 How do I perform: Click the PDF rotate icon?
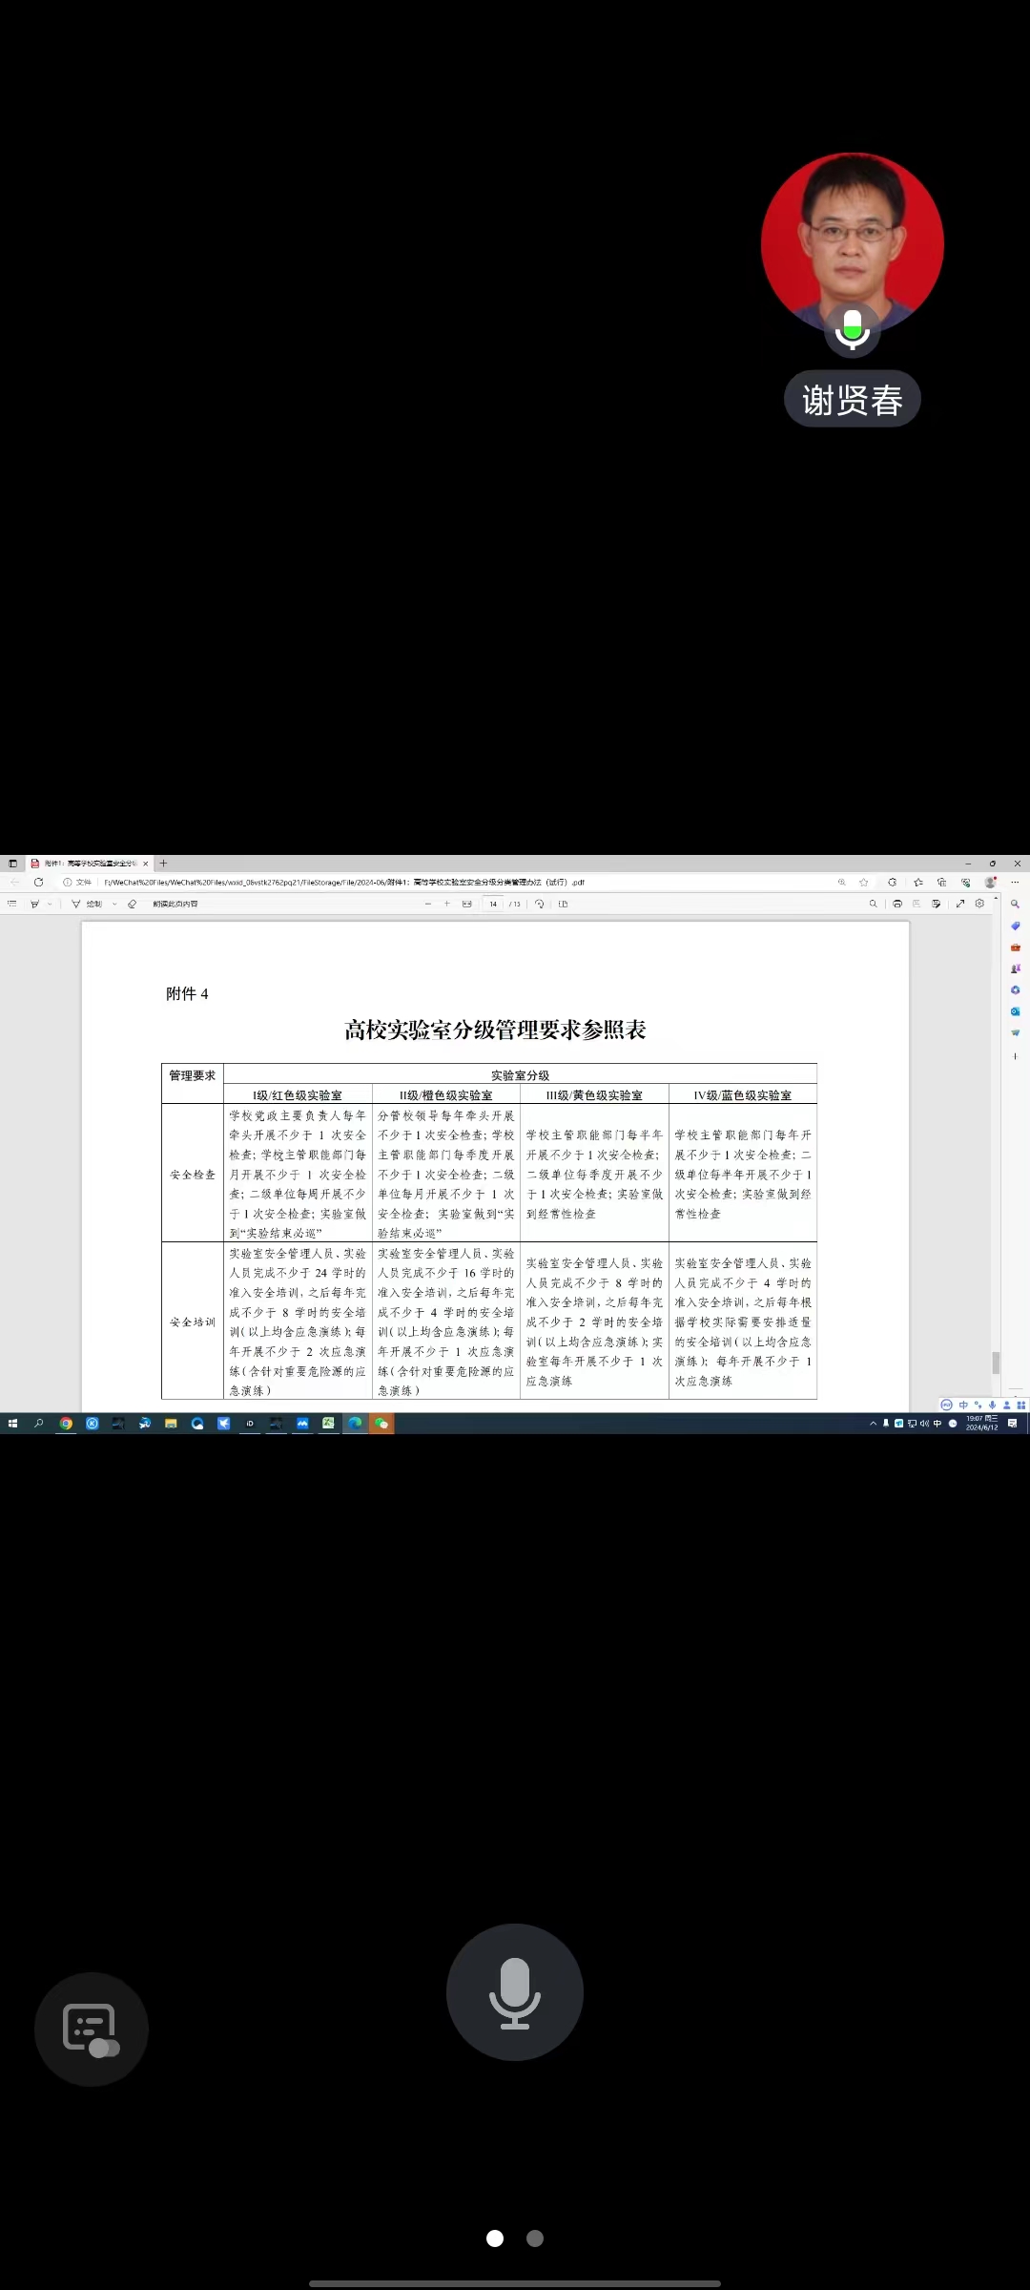click(x=540, y=904)
